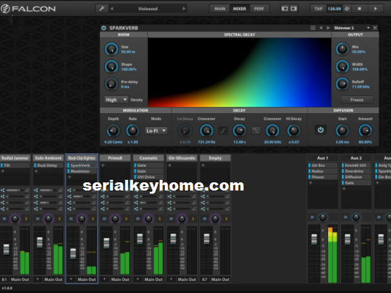Screen dimensions: 391x293
Task: Select the Gtr Glissando channel header
Action: coord(182,158)
